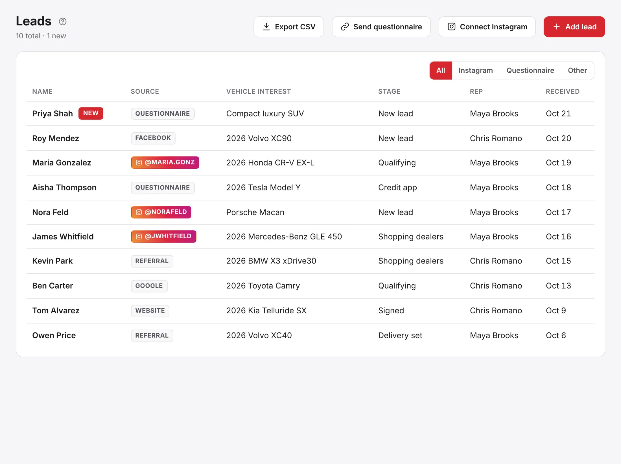This screenshot has height=464, width=621.
Task: Click the WEBSITE source badge
Action: click(150, 311)
